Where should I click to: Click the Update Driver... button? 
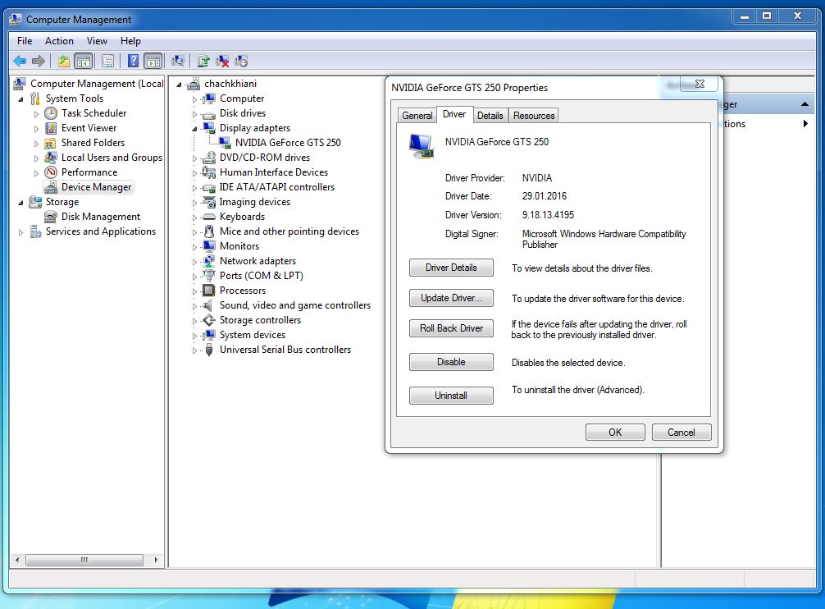point(451,298)
